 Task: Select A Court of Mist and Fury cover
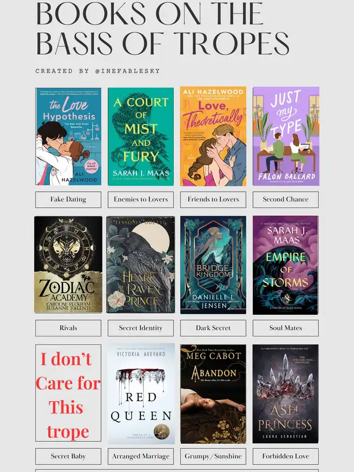140,136
